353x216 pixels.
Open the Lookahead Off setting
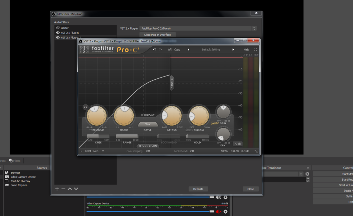[x=192, y=151]
